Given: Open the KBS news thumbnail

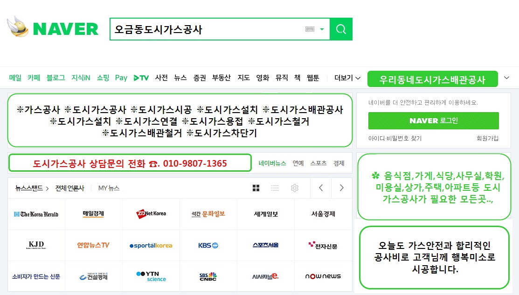Looking at the screenshot, I should [208, 246].
